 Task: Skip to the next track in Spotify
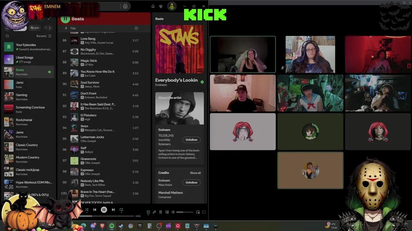[113, 210]
